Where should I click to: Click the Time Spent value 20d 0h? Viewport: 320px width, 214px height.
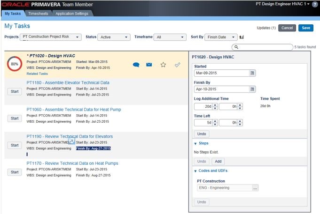(x=265, y=106)
